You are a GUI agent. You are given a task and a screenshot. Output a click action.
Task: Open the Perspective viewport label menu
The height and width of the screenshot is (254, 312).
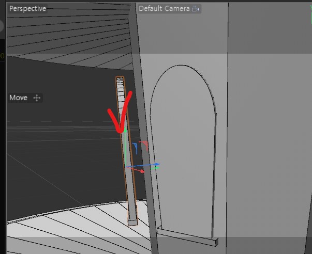[x=27, y=9]
